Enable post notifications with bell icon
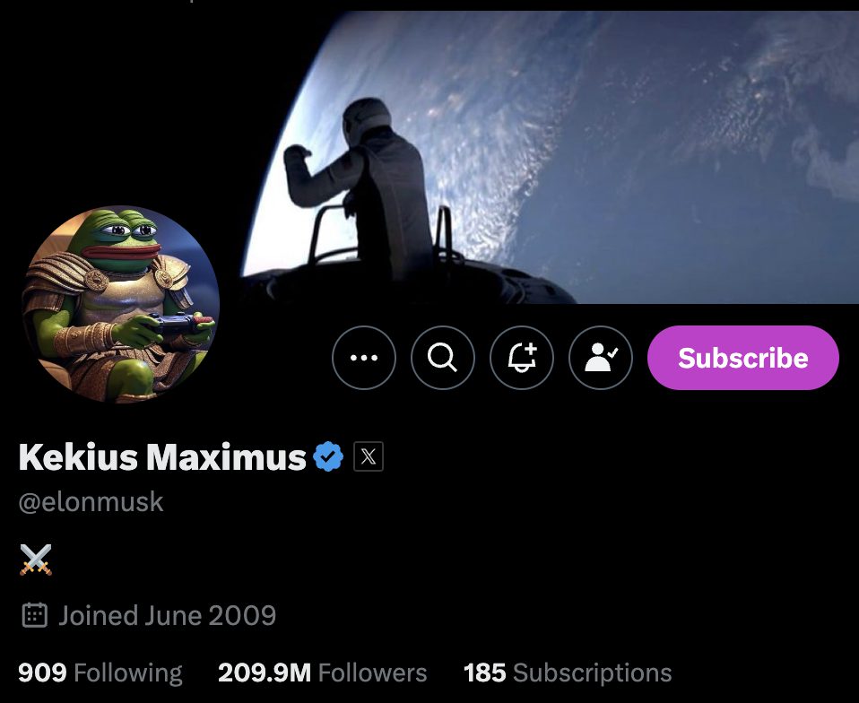Image resolution: width=859 pixels, height=703 pixels. [522, 358]
